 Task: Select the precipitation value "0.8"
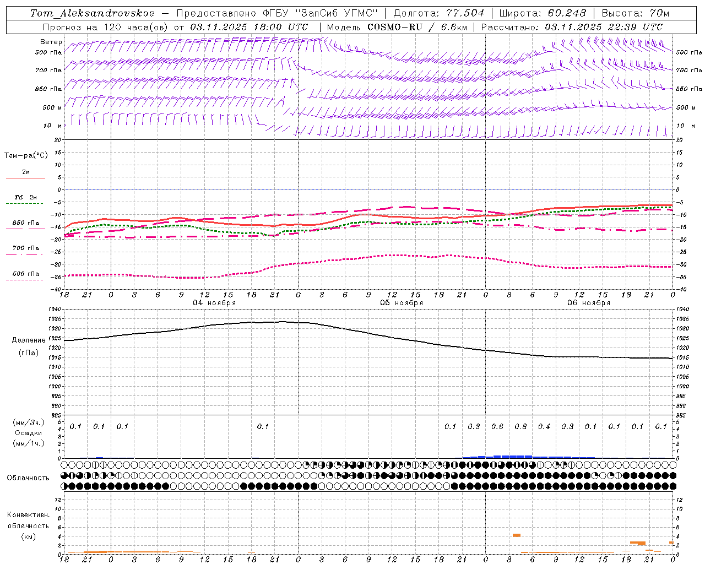tap(520, 427)
